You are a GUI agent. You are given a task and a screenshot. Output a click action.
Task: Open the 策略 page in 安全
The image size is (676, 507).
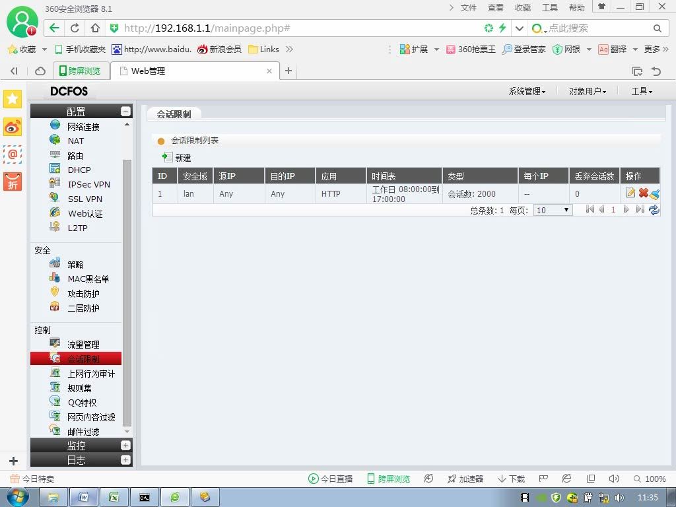click(x=75, y=264)
